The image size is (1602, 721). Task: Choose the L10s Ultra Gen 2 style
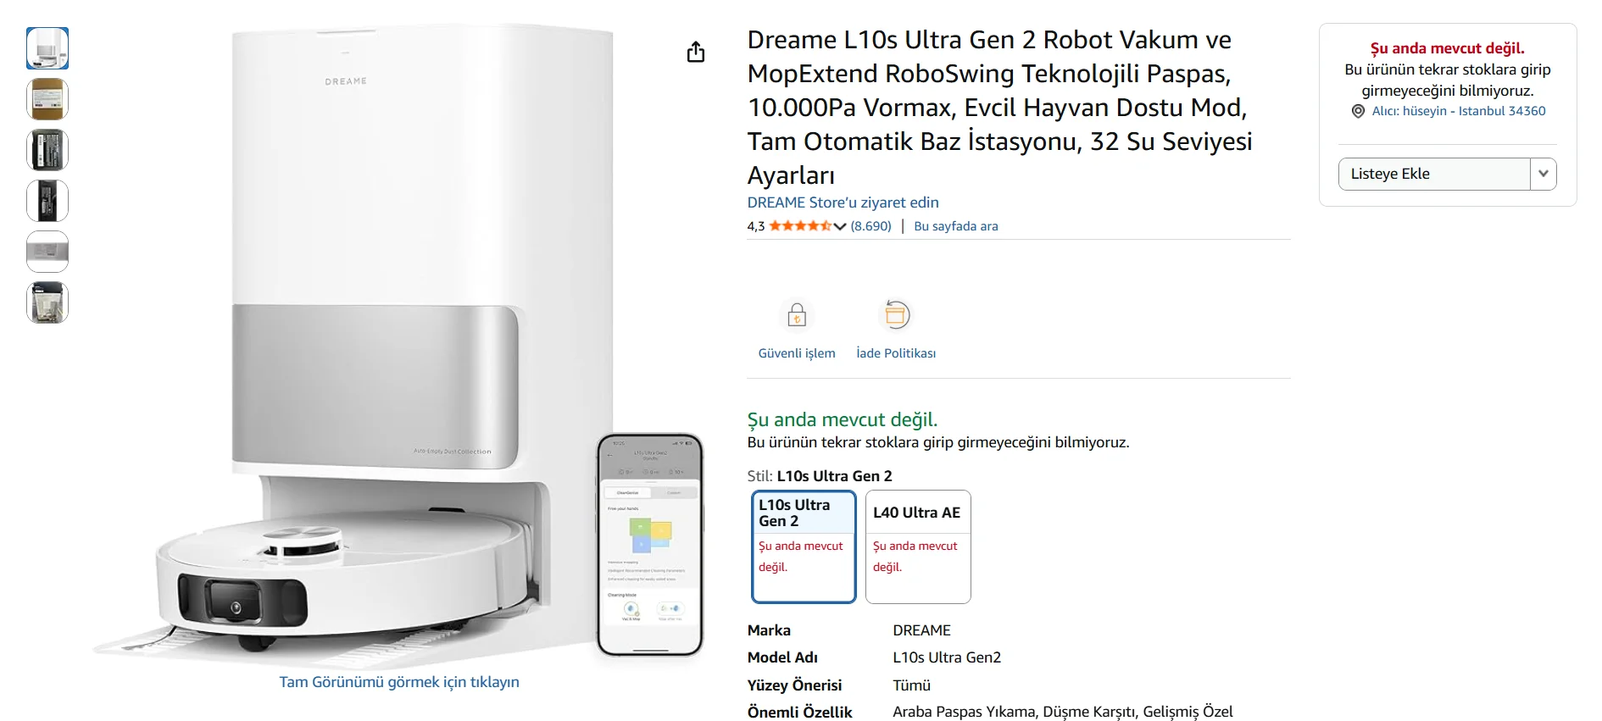coord(804,546)
